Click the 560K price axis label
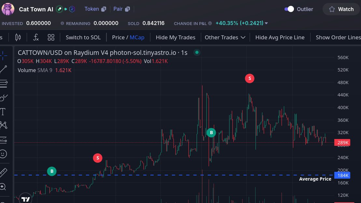 coord(343,57)
